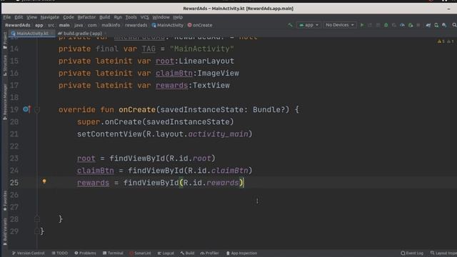Open the Resource Manager sidebar tool window

(5, 101)
